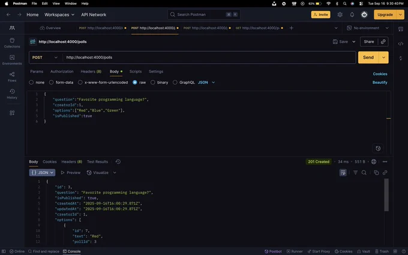This screenshot has width=408, height=255.
Task: Expand the Visualize options chevron
Action: click(115, 173)
